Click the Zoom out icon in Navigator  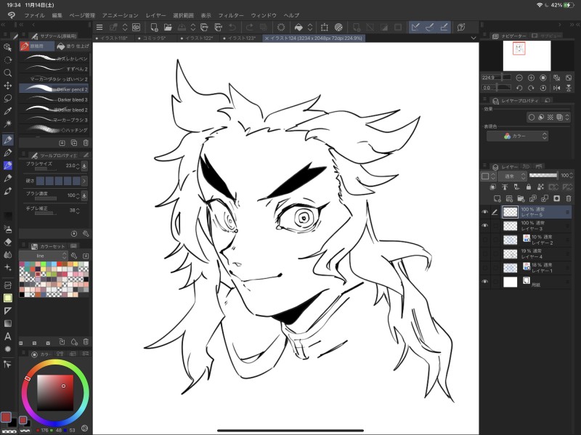(x=519, y=78)
